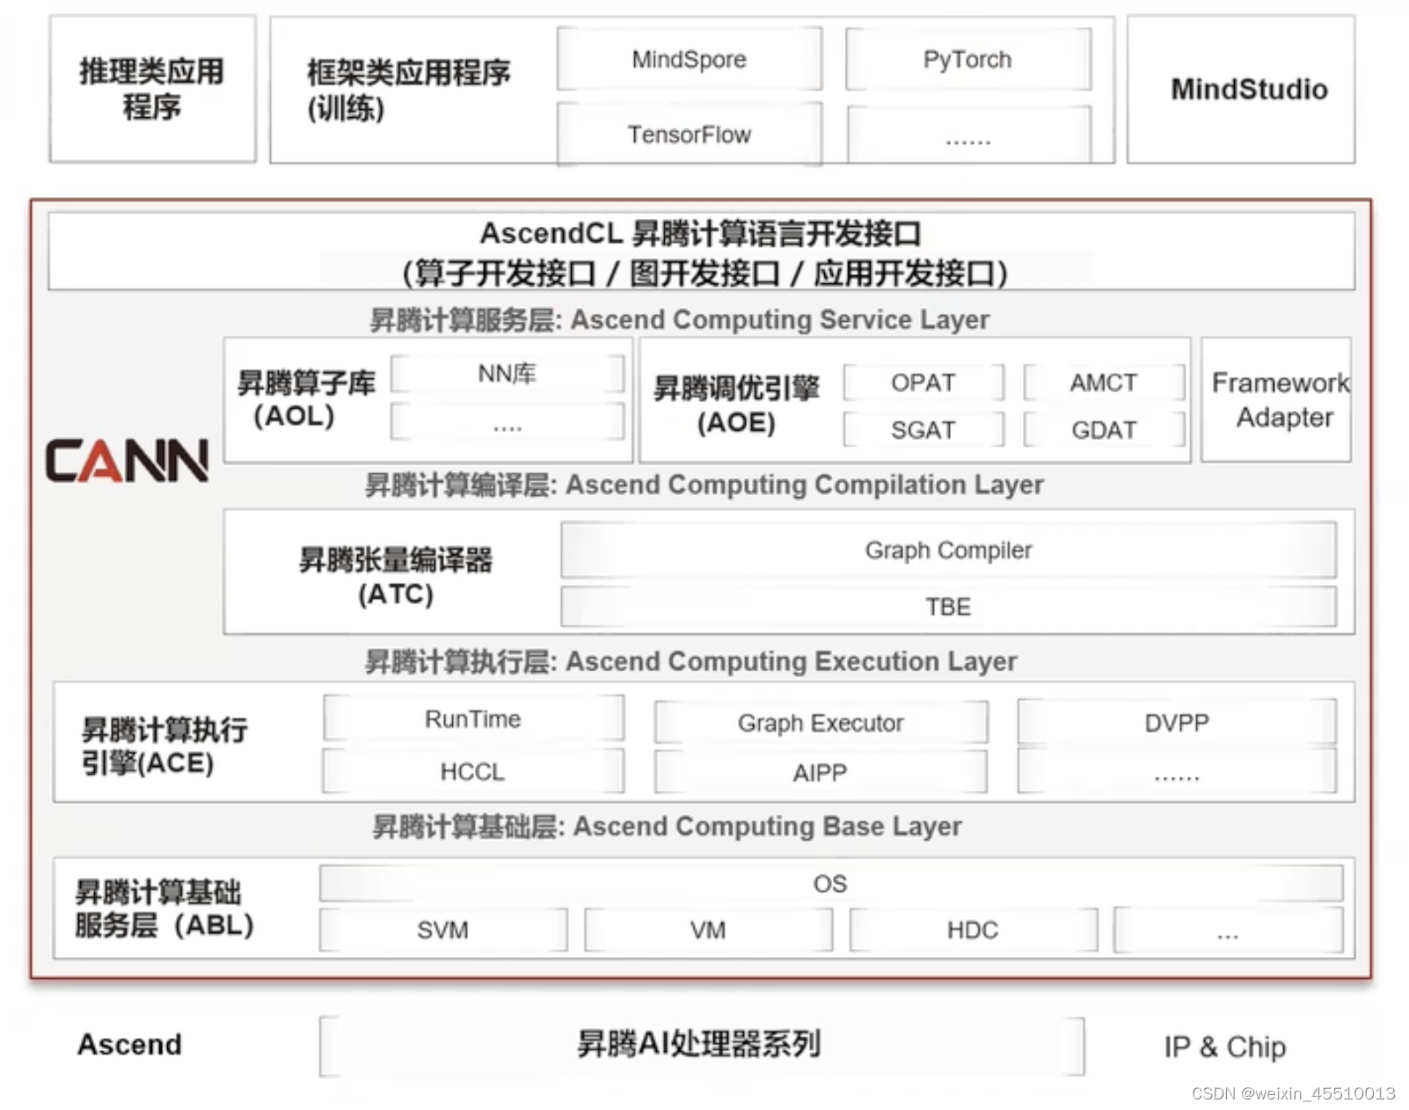Image resolution: width=1409 pixels, height=1110 pixels.
Task: Click the Ascend label at bottom
Action: tap(130, 1044)
